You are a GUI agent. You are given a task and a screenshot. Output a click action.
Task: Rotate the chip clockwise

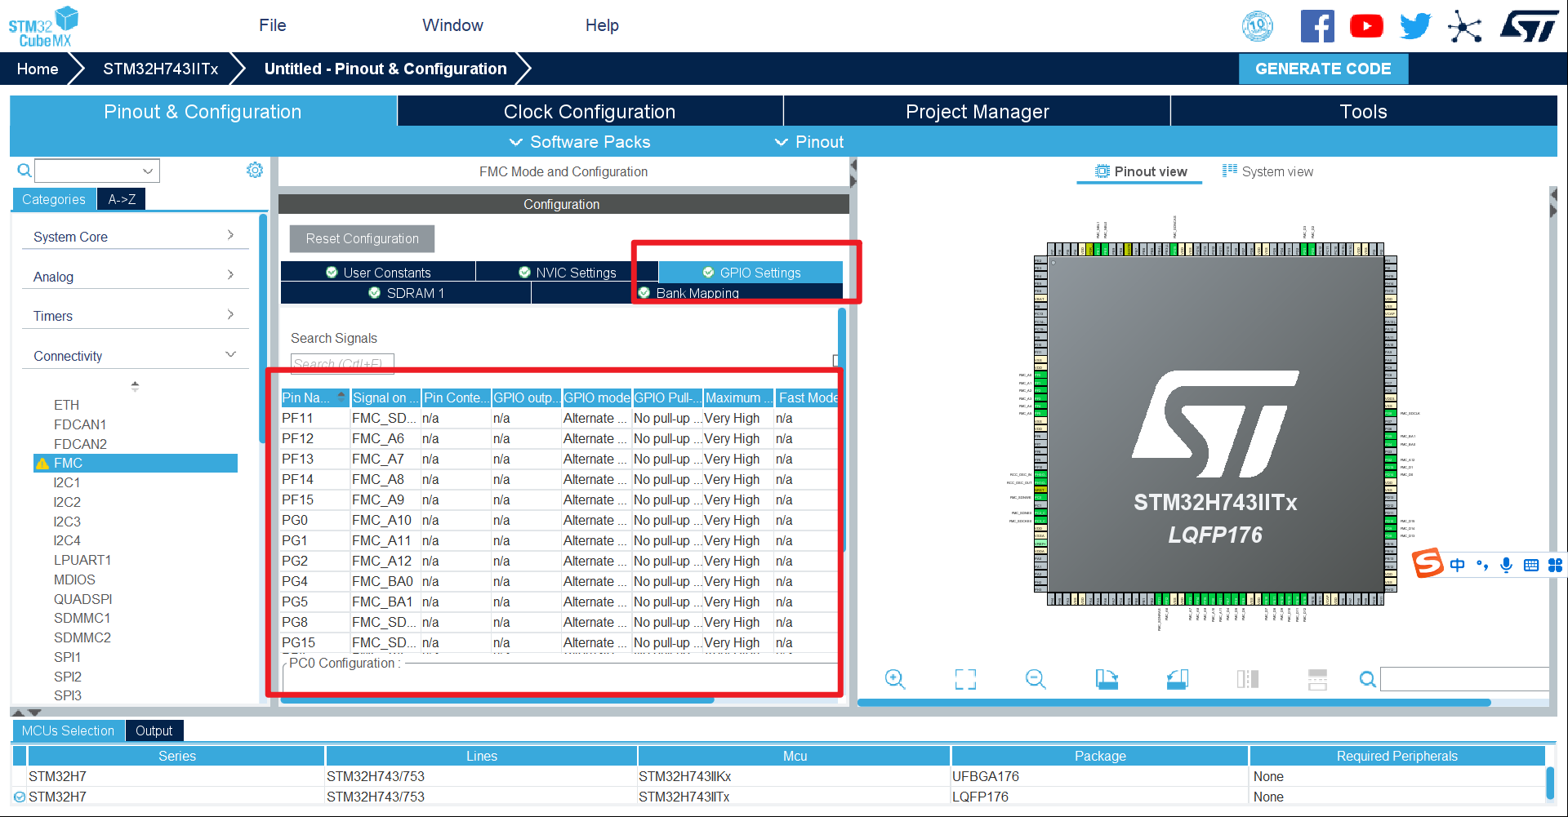click(x=1107, y=679)
